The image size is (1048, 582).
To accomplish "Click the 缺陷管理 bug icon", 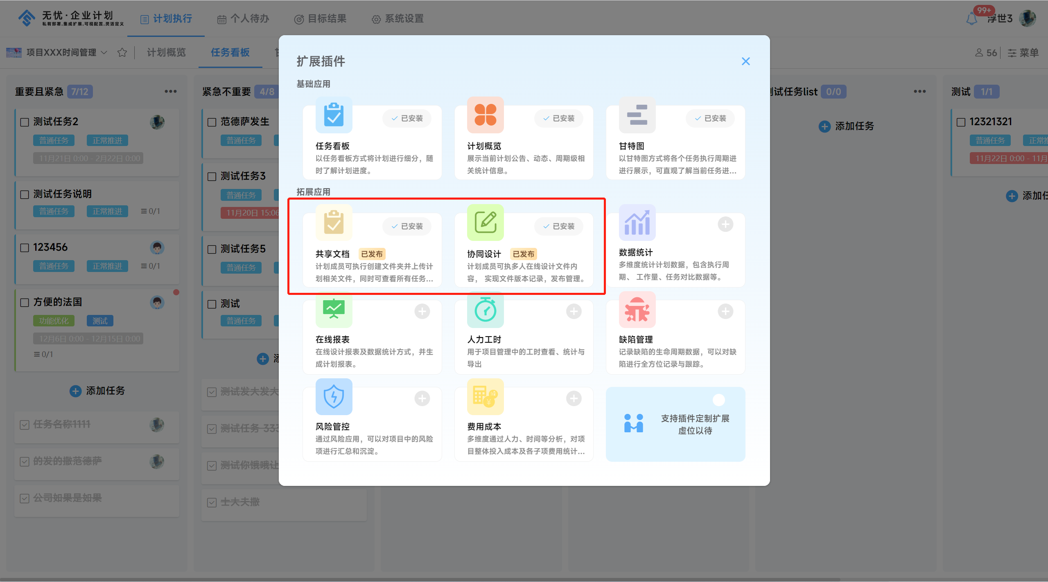I will (x=637, y=310).
